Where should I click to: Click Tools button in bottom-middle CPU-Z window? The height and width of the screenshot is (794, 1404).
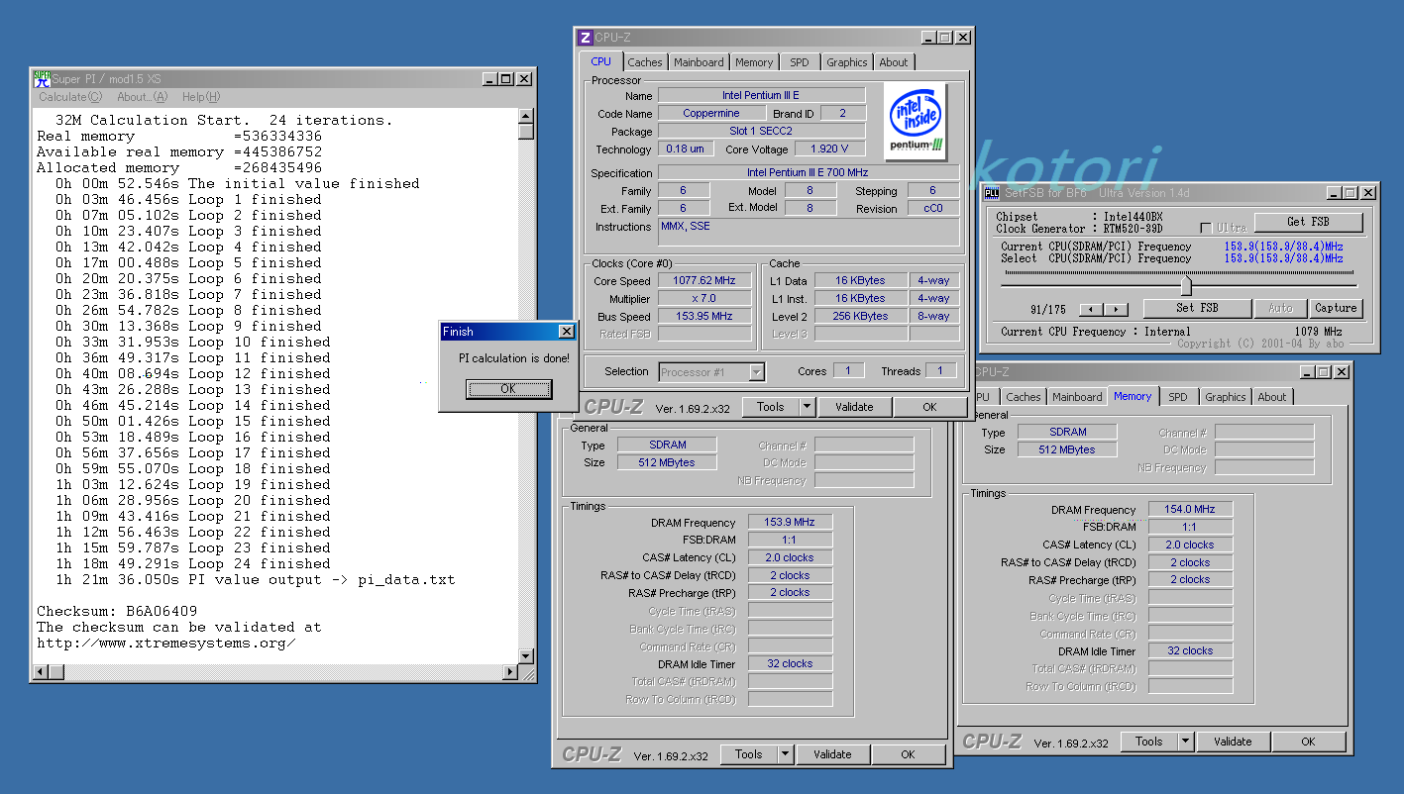pos(749,754)
